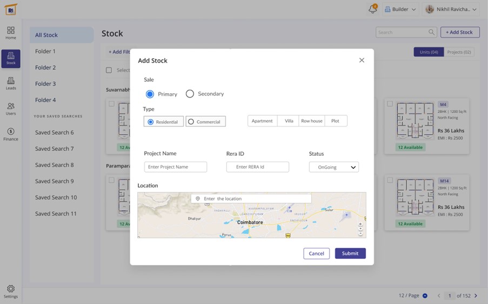
Task: Select the Secondary sale radio button
Action: pyautogui.click(x=190, y=94)
